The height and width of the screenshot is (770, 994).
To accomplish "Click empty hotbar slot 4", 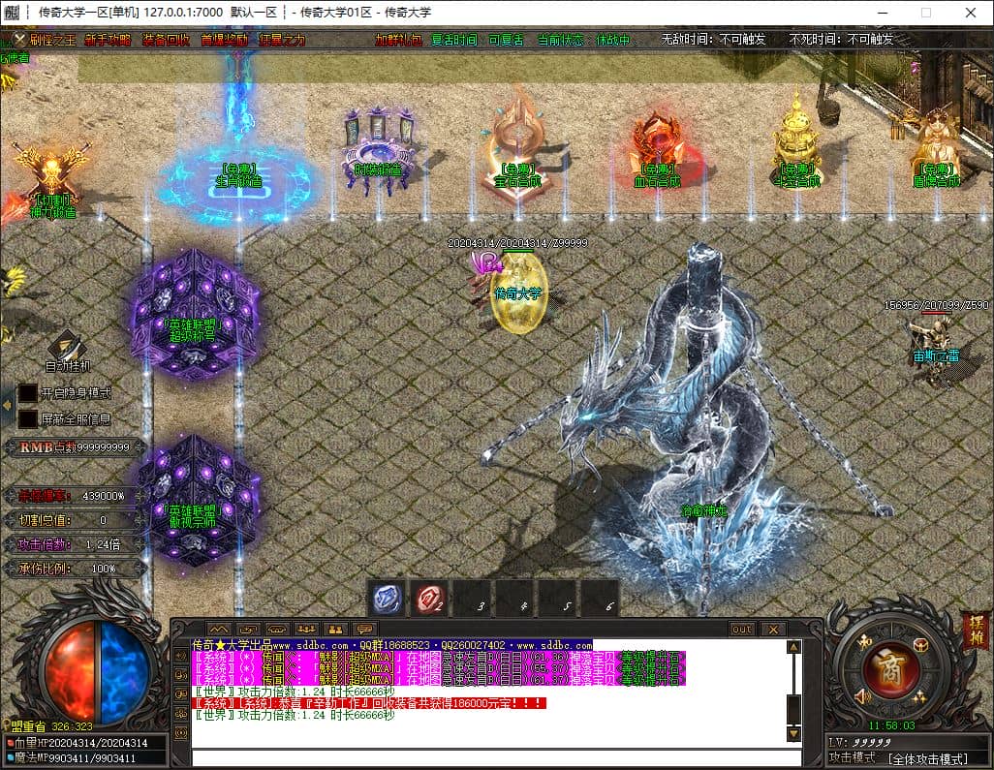I will (x=515, y=599).
